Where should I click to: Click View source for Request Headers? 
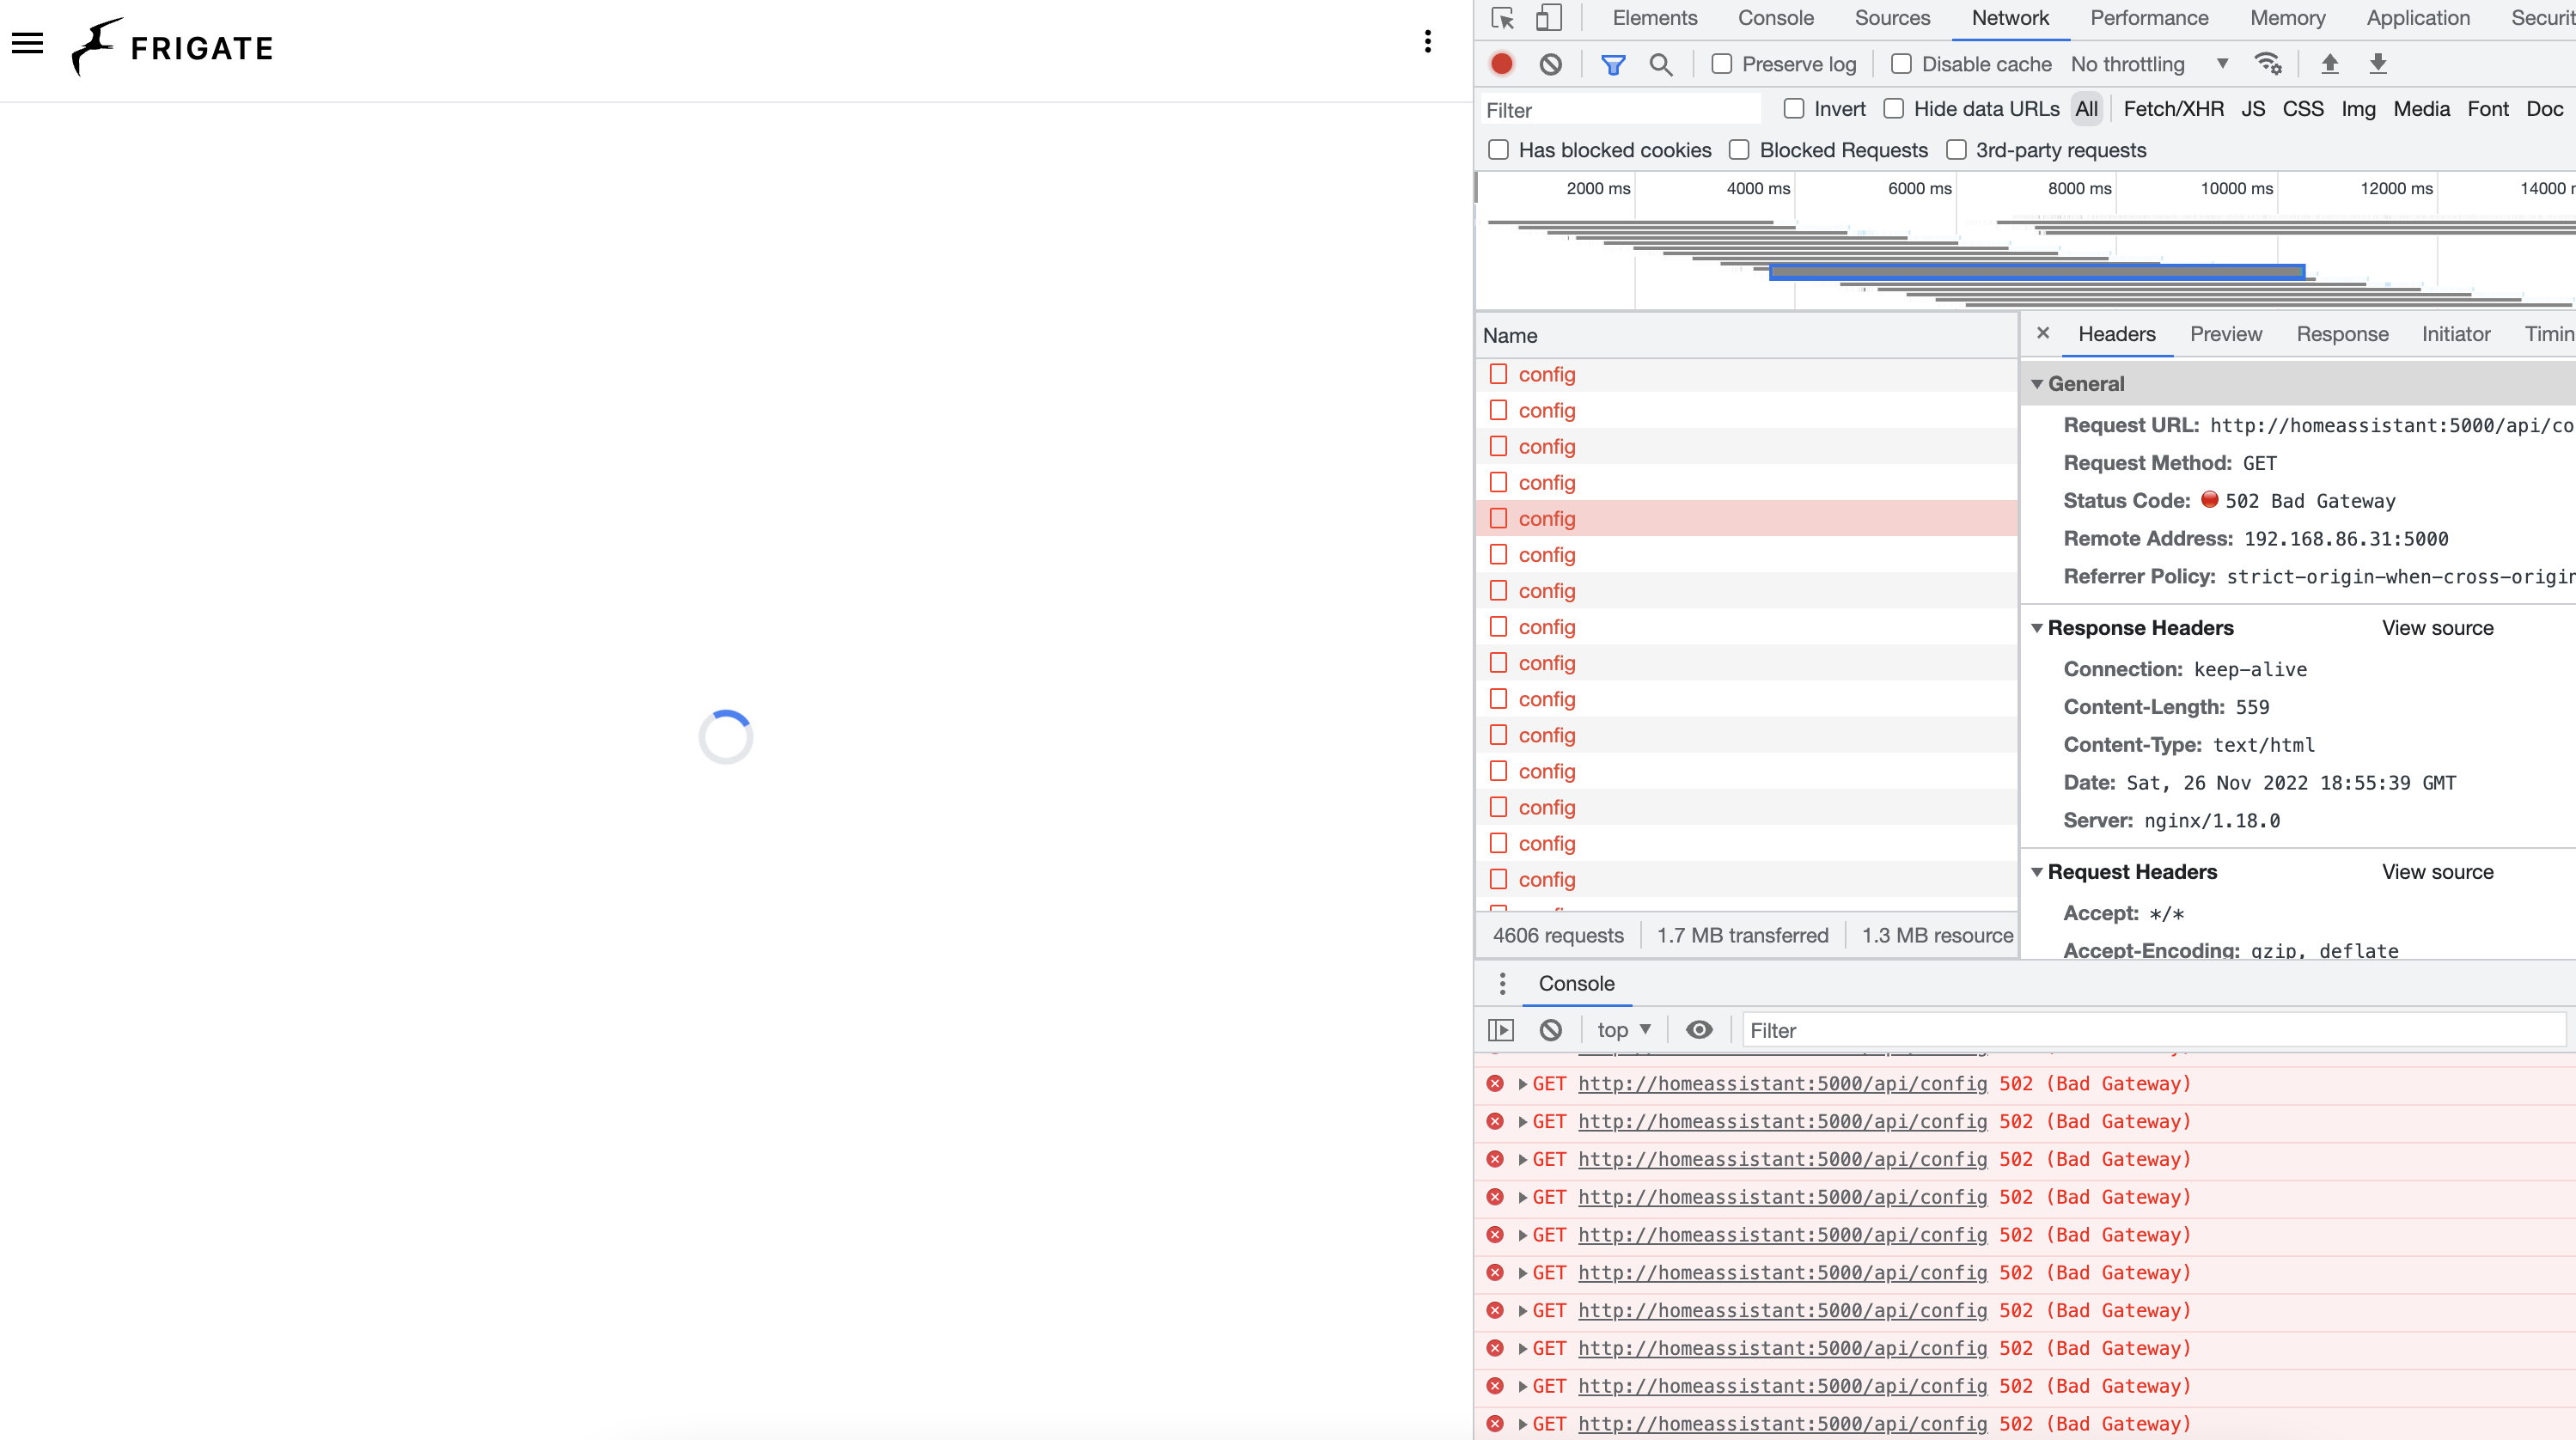point(2437,871)
